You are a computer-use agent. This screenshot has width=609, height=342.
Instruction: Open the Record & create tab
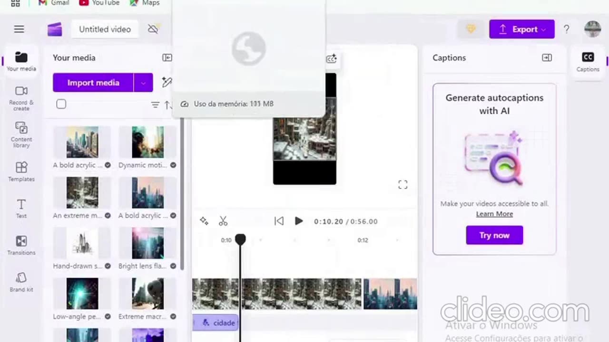21,98
